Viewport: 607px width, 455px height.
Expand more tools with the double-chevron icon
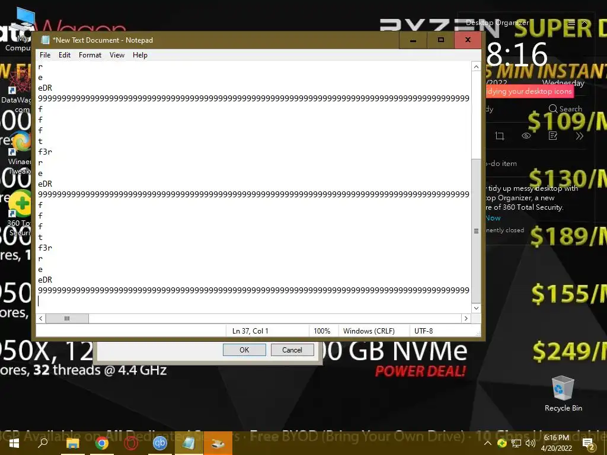pyautogui.click(x=580, y=136)
